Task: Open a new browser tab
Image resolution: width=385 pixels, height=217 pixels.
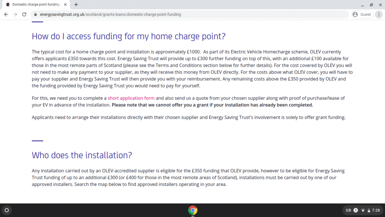Action: point(76,4)
